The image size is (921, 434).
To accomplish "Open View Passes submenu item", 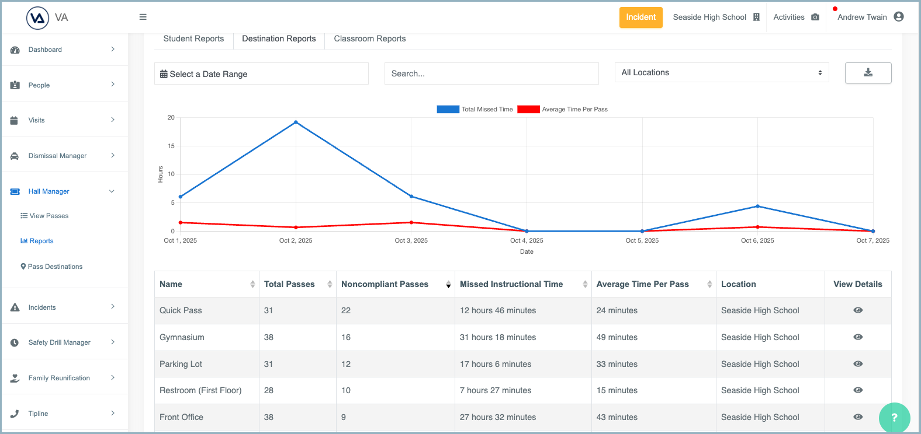I will coord(44,216).
